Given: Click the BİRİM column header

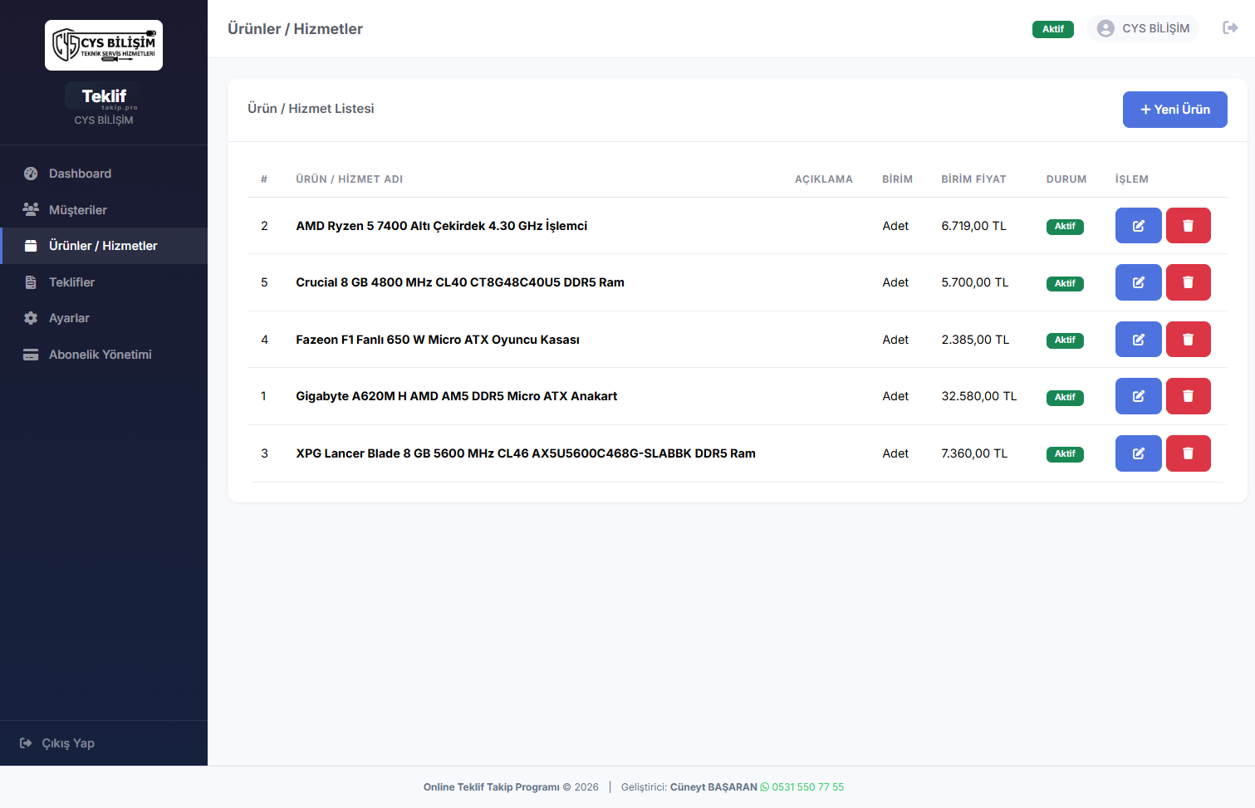Looking at the screenshot, I should (897, 179).
